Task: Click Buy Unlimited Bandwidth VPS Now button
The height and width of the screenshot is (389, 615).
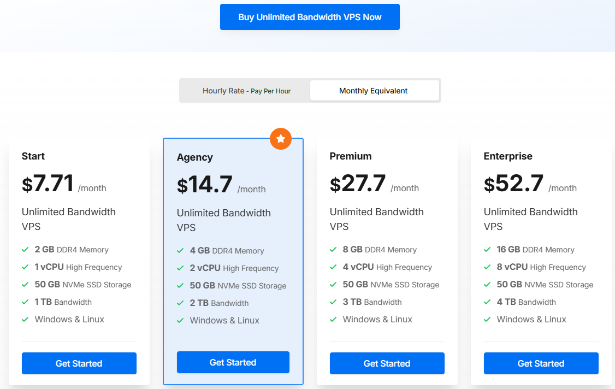Action: pos(310,17)
